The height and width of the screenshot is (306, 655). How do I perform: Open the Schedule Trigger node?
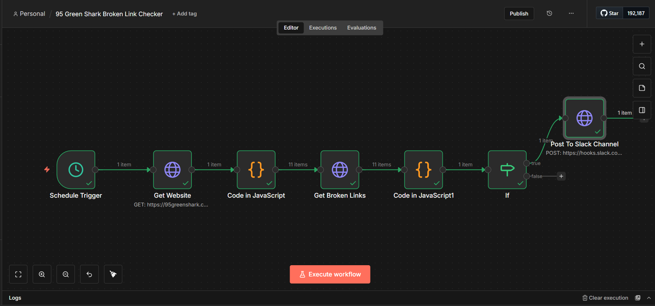[76, 170]
